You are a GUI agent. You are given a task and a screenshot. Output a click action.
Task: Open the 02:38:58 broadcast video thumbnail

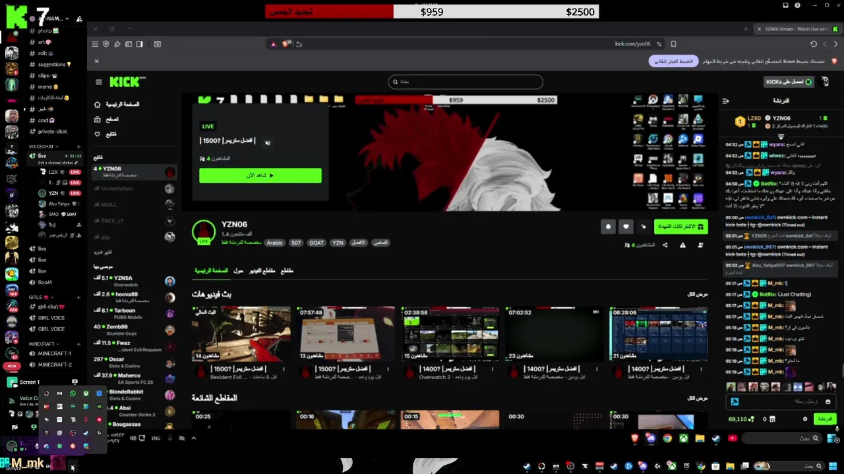450,334
